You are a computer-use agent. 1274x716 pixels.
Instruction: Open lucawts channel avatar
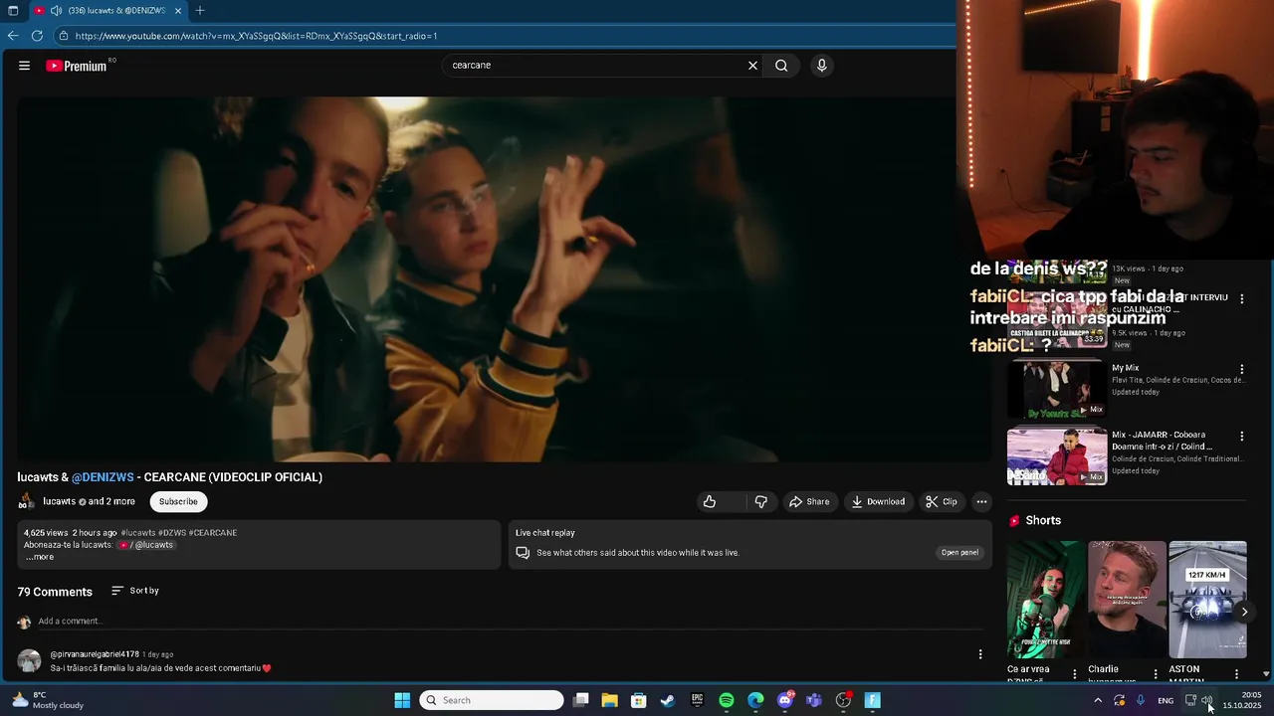coord(27,502)
